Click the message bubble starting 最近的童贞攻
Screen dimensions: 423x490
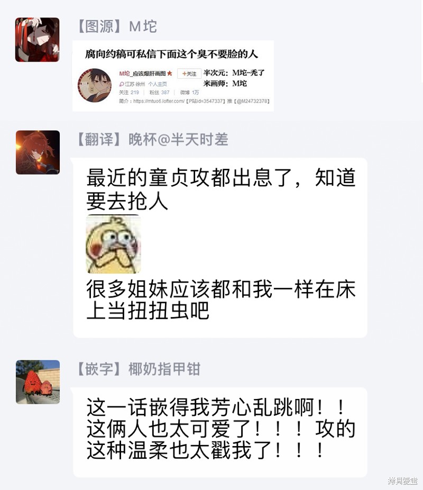[x=220, y=248]
